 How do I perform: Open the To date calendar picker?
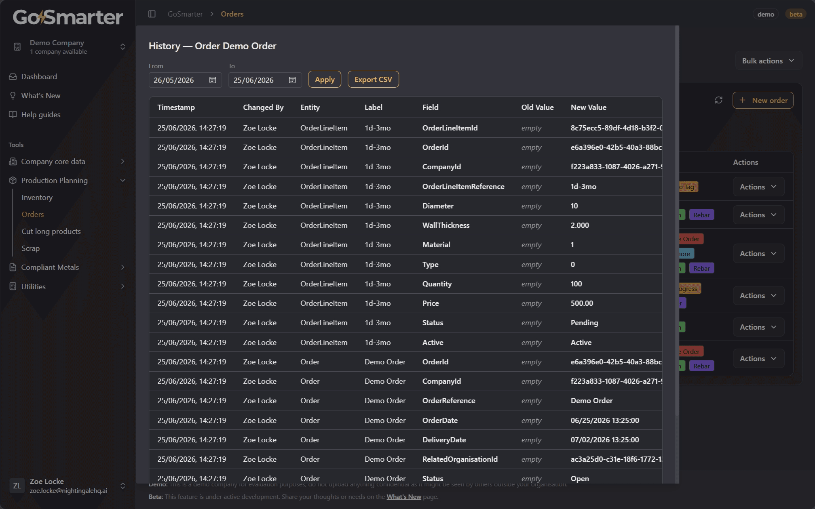[292, 80]
